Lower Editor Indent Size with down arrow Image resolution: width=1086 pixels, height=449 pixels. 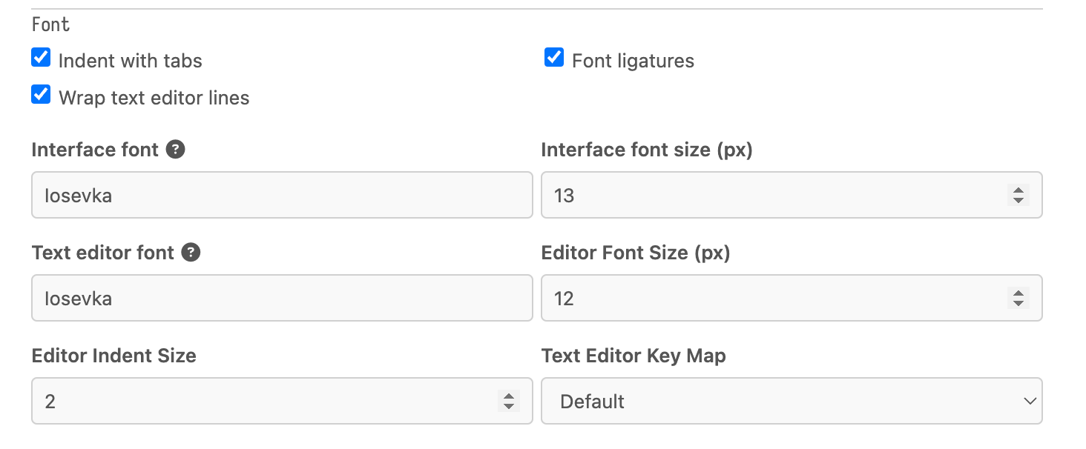coord(509,406)
